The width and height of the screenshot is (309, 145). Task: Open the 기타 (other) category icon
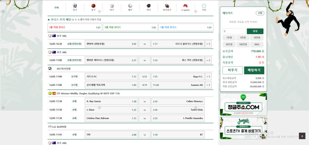click(204, 6)
